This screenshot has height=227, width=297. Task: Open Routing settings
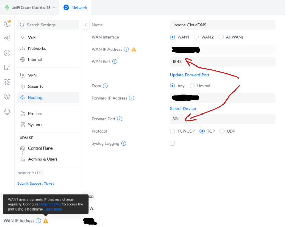(x=48, y=98)
